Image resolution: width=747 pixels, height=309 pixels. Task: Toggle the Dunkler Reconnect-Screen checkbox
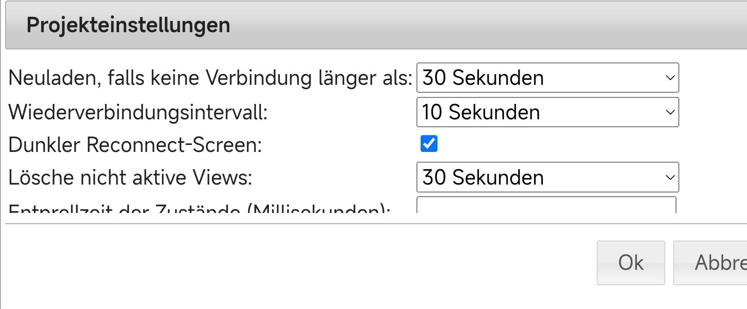pyautogui.click(x=429, y=144)
